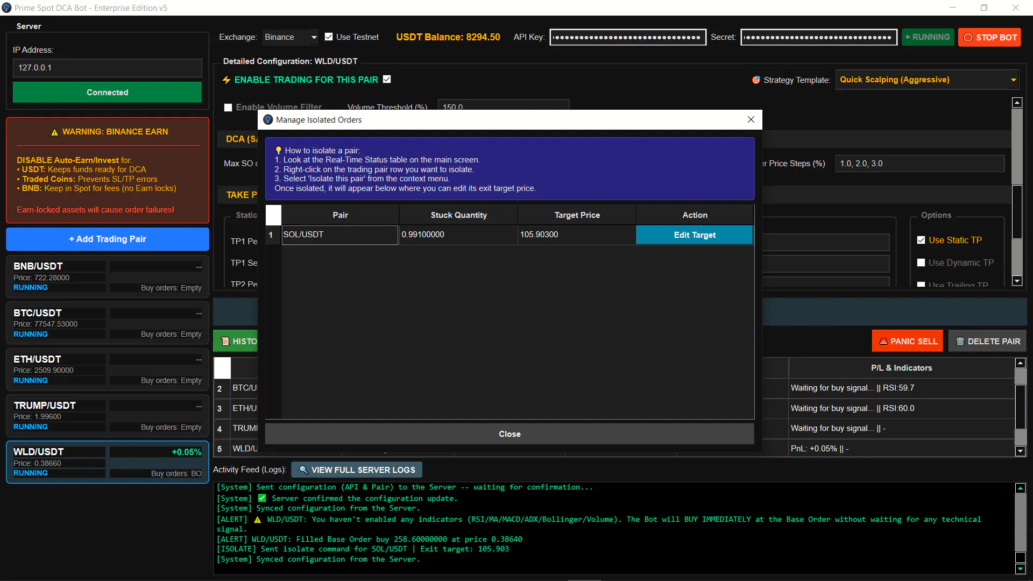This screenshot has width=1033, height=581.
Task: Click the Target Price column header
Action: (x=577, y=215)
